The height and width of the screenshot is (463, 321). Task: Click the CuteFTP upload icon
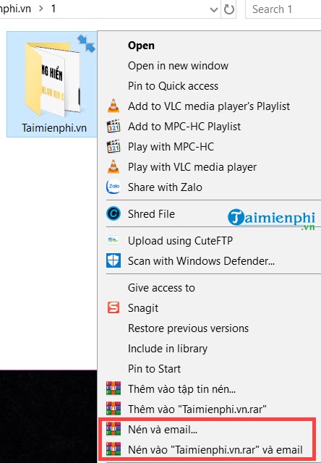114,240
